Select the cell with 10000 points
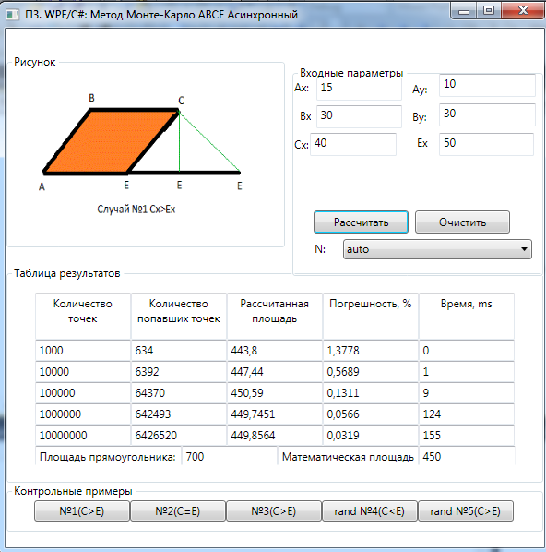The height and width of the screenshot is (552, 546). pos(83,372)
